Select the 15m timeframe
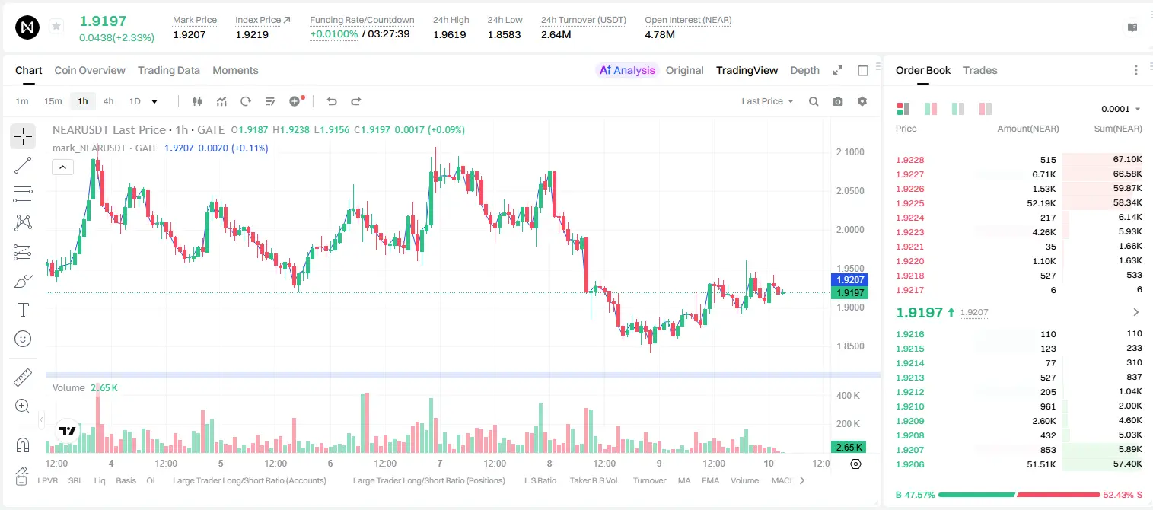 [53, 101]
